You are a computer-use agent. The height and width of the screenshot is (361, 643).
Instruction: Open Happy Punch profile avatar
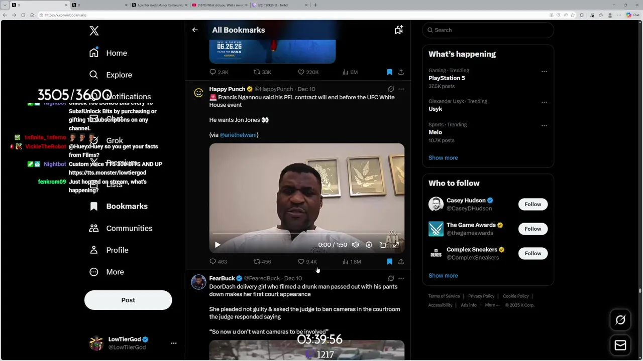pos(199,92)
